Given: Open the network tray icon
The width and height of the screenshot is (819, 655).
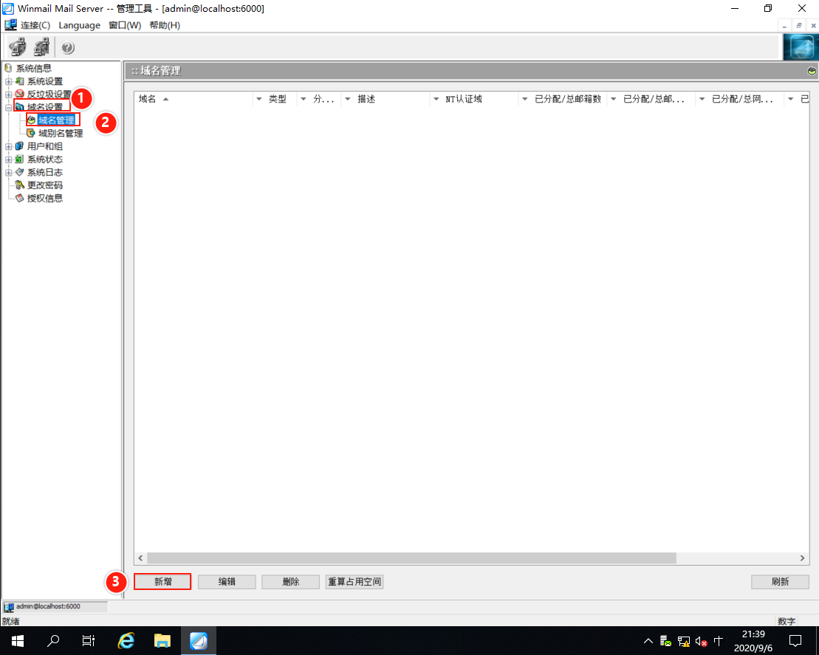Looking at the screenshot, I should [684, 641].
